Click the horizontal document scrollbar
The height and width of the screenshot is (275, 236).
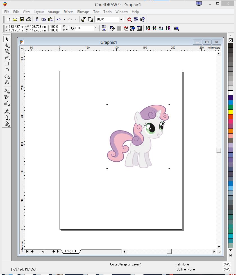[169, 252]
